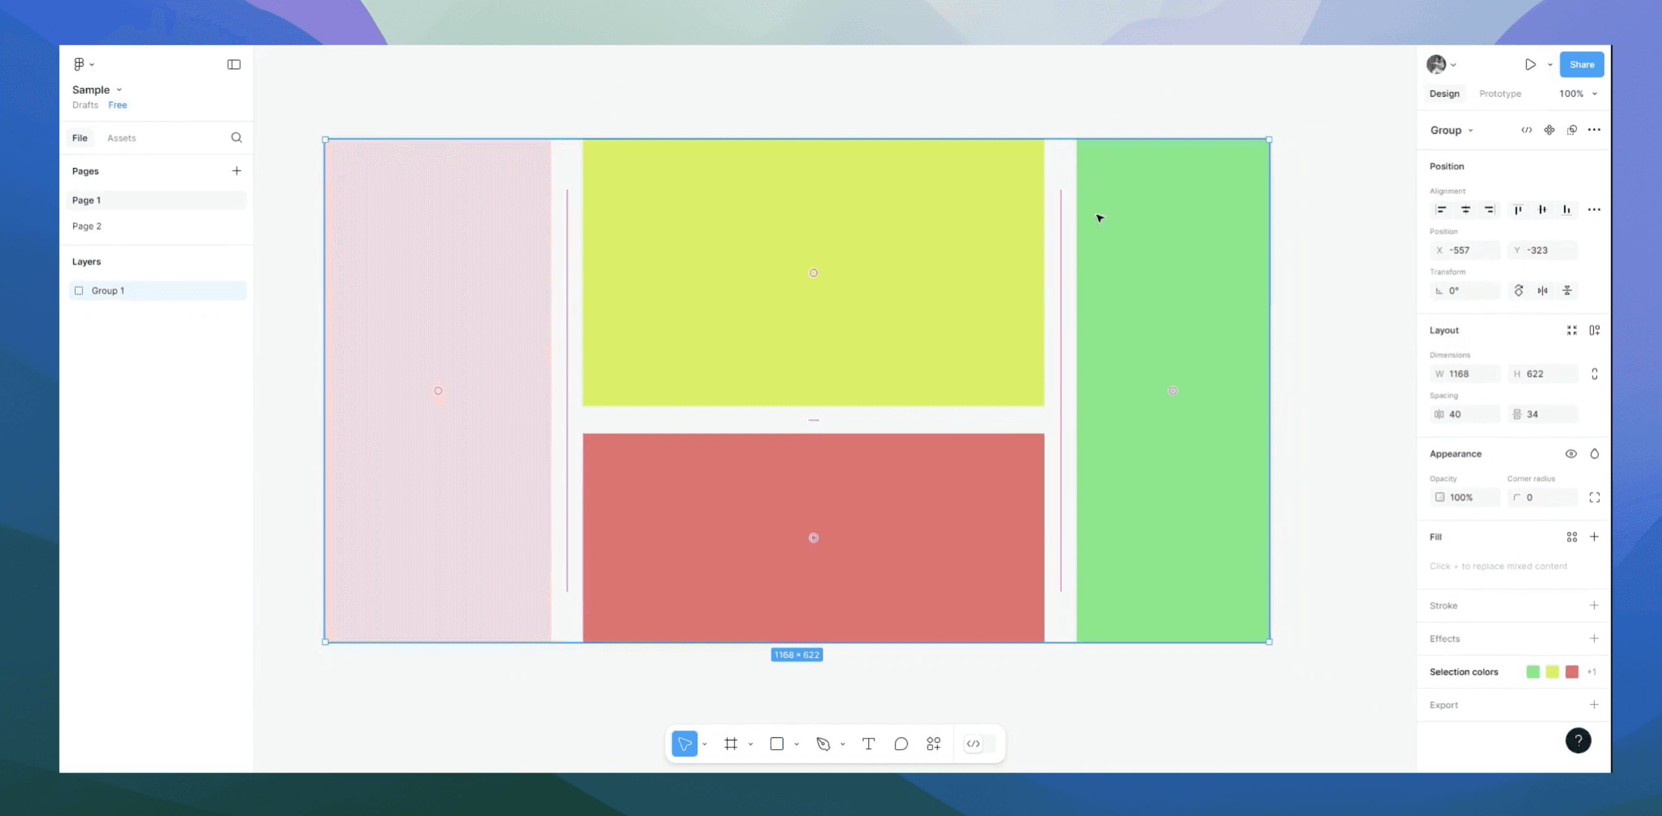The width and height of the screenshot is (1662, 816).
Task: Toggle constrain proportions lock
Action: tap(1594, 374)
